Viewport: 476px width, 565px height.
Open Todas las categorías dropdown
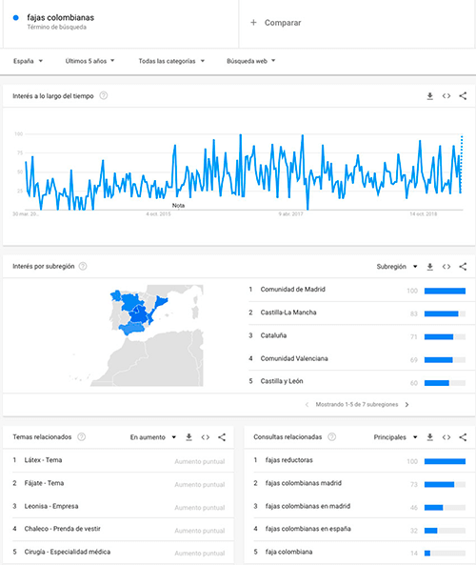click(x=171, y=61)
